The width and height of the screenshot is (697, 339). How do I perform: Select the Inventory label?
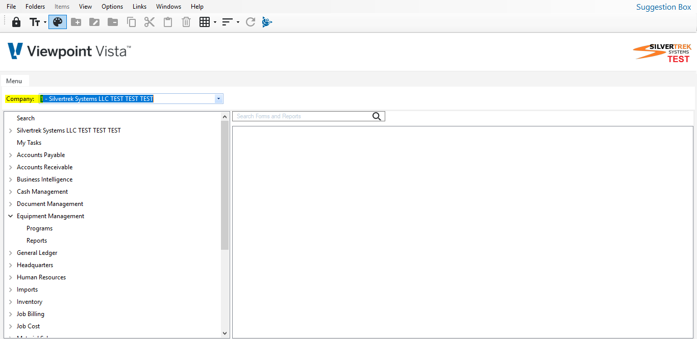[x=30, y=302]
